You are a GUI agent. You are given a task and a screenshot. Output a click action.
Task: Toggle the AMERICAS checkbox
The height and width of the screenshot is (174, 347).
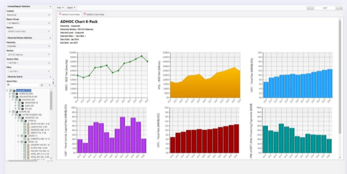point(13,94)
